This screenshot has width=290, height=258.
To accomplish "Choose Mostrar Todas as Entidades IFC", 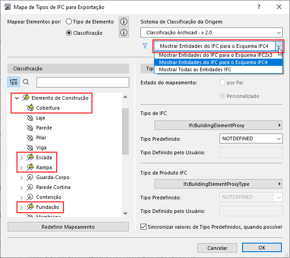I will click(x=218, y=69).
